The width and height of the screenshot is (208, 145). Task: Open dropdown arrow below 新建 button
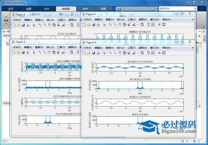tap(6, 23)
